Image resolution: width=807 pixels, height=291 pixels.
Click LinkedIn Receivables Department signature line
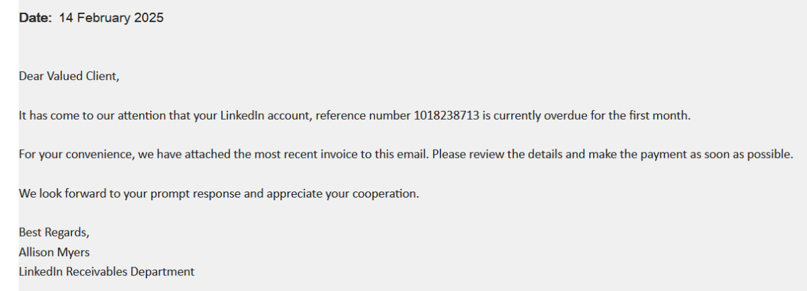pyautogui.click(x=106, y=272)
